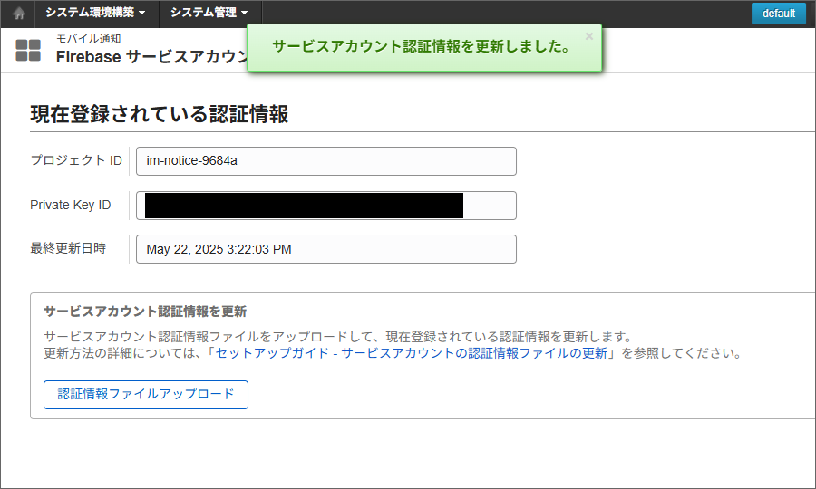Click the サービスアカウント認証情報を更新 section heading

click(145, 312)
